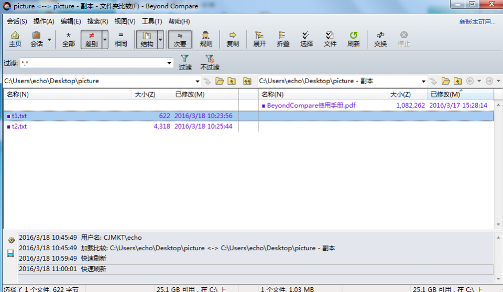Click the left browse folder icon
503x292 pixels.
click(220, 81)
